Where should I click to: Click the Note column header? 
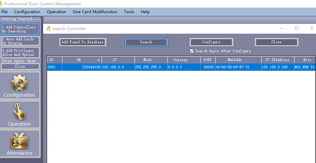(x=305, y=60)
